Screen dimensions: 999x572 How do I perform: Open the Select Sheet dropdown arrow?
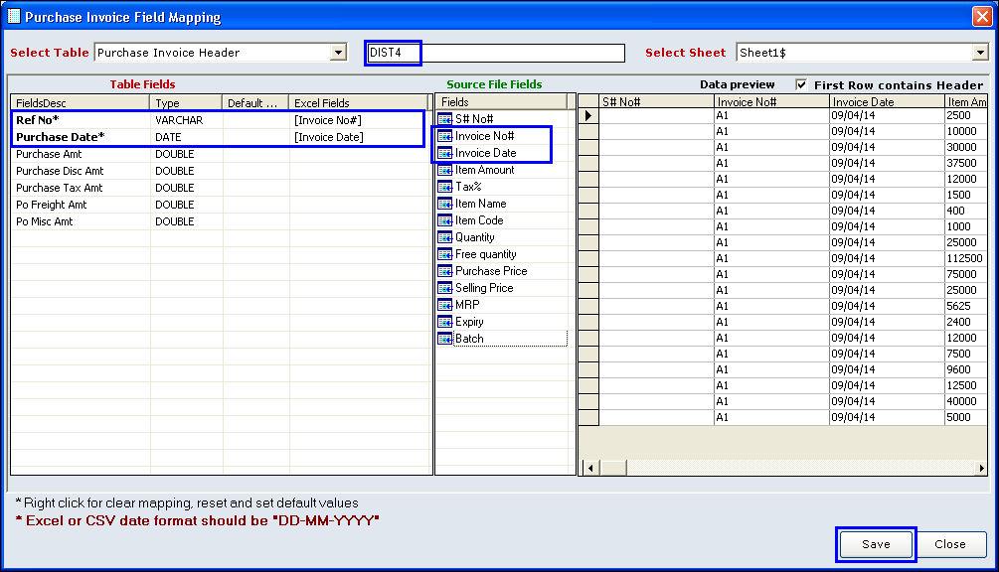tap(980, 53)
